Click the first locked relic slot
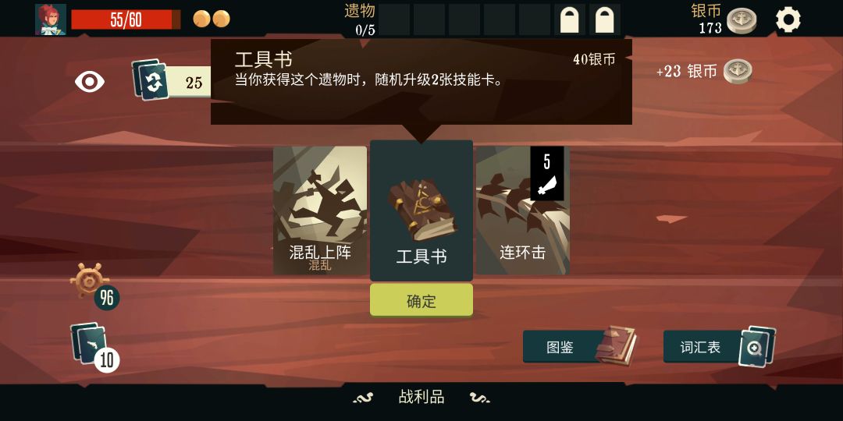The image size is (843, 421). point(570,19)
